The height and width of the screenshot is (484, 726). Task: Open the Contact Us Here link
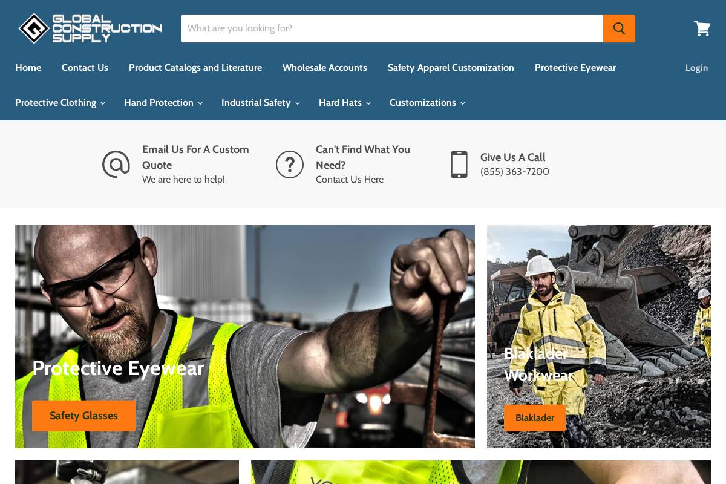(x=350, y=180)
